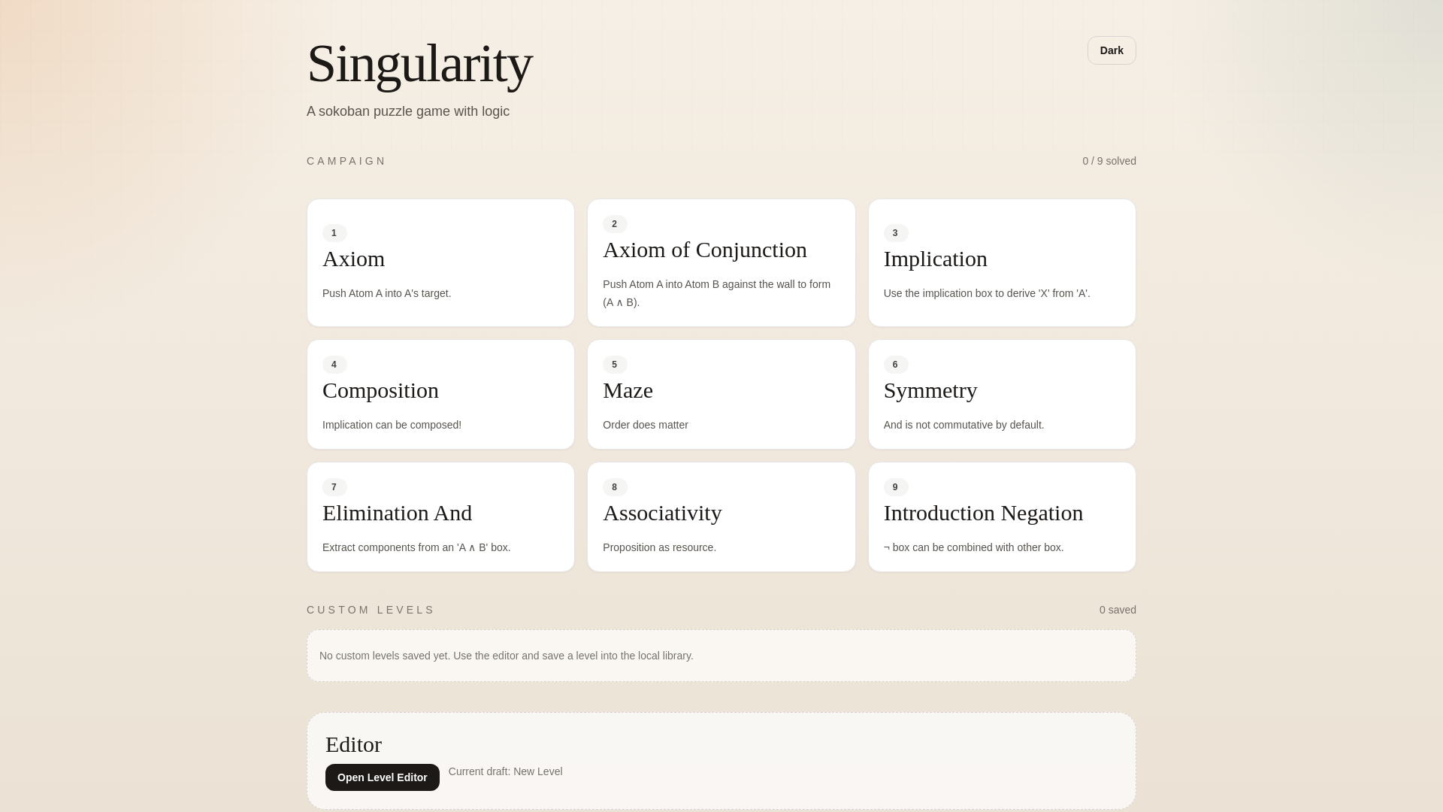Click the Editor panel heading
The width and height of the screenshot is (1443, 812).
tap(353, 744)
